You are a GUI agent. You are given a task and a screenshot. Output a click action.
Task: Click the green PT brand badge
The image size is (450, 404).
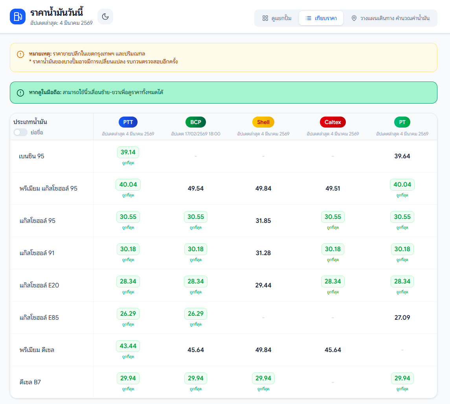tap(402, 122)
